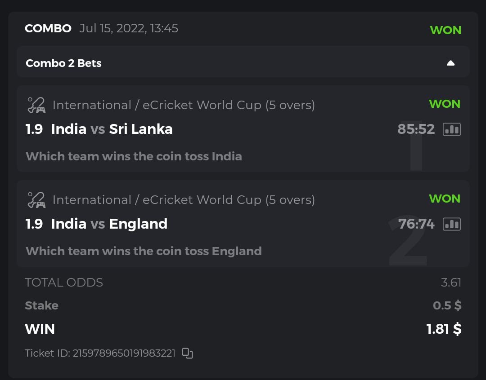Copy the Ticket ID using copy icon
This screenshot has height=380, width=486.
[187, 353]
